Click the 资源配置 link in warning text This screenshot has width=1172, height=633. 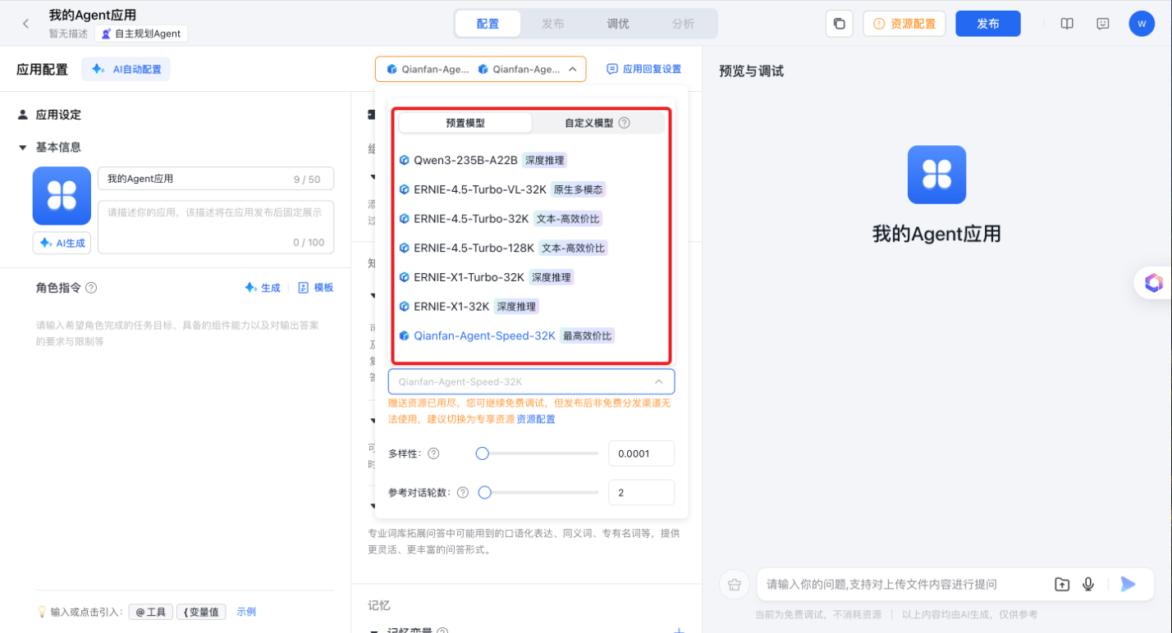tap(536, 419)
